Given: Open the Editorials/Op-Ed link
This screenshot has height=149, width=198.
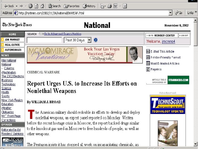Looking at the screenshot, I should (x=11, y=130).
